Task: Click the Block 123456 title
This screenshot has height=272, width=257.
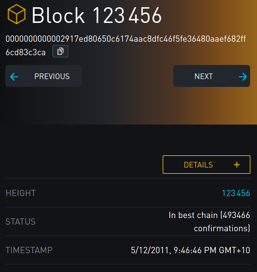Action: 96,15
